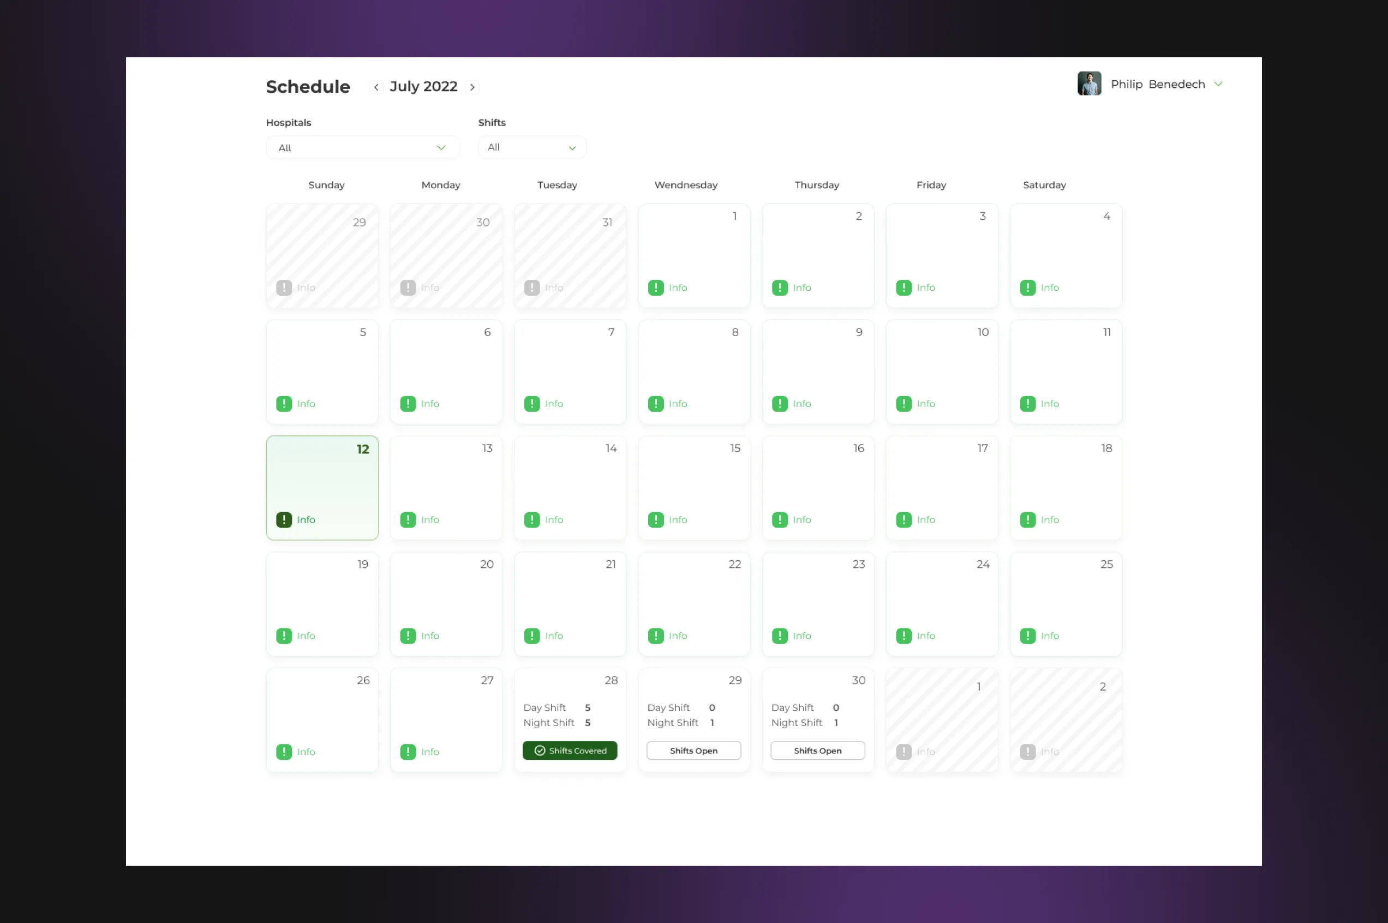This screenshot has width=1388, height=923.
Task: Click Shifts Covered button on day 28
Action: (570, 751)
